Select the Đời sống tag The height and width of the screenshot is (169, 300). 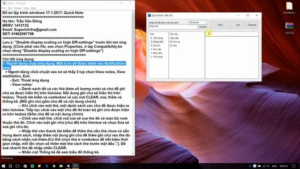pos(157,38)
